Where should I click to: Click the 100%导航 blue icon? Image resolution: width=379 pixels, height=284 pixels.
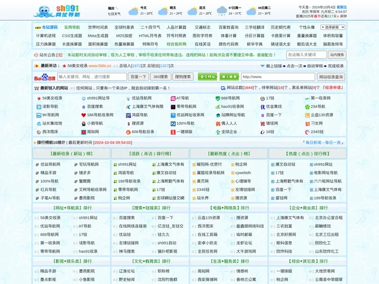pyautogui.click(x=173, y=124)
